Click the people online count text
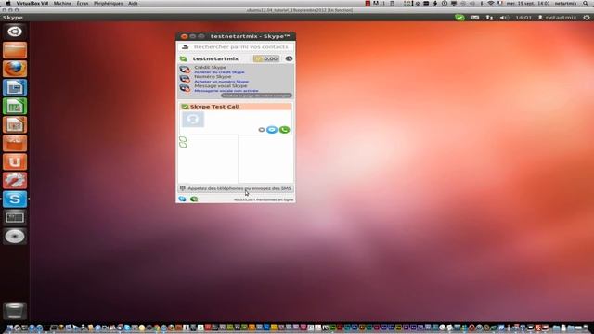 click(264, 199)
